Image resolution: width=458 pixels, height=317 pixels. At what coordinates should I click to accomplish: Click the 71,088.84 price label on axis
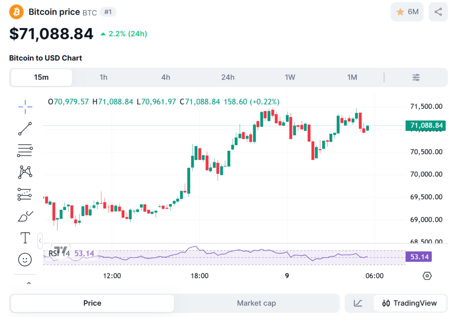[x=425, y=126]
